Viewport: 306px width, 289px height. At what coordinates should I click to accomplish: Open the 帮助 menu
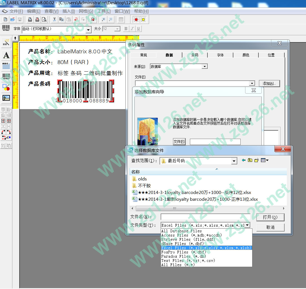coord(141,11)
